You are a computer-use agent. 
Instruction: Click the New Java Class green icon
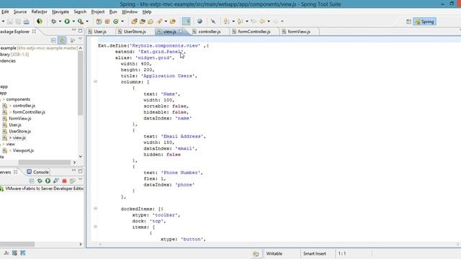click(116, 22)
